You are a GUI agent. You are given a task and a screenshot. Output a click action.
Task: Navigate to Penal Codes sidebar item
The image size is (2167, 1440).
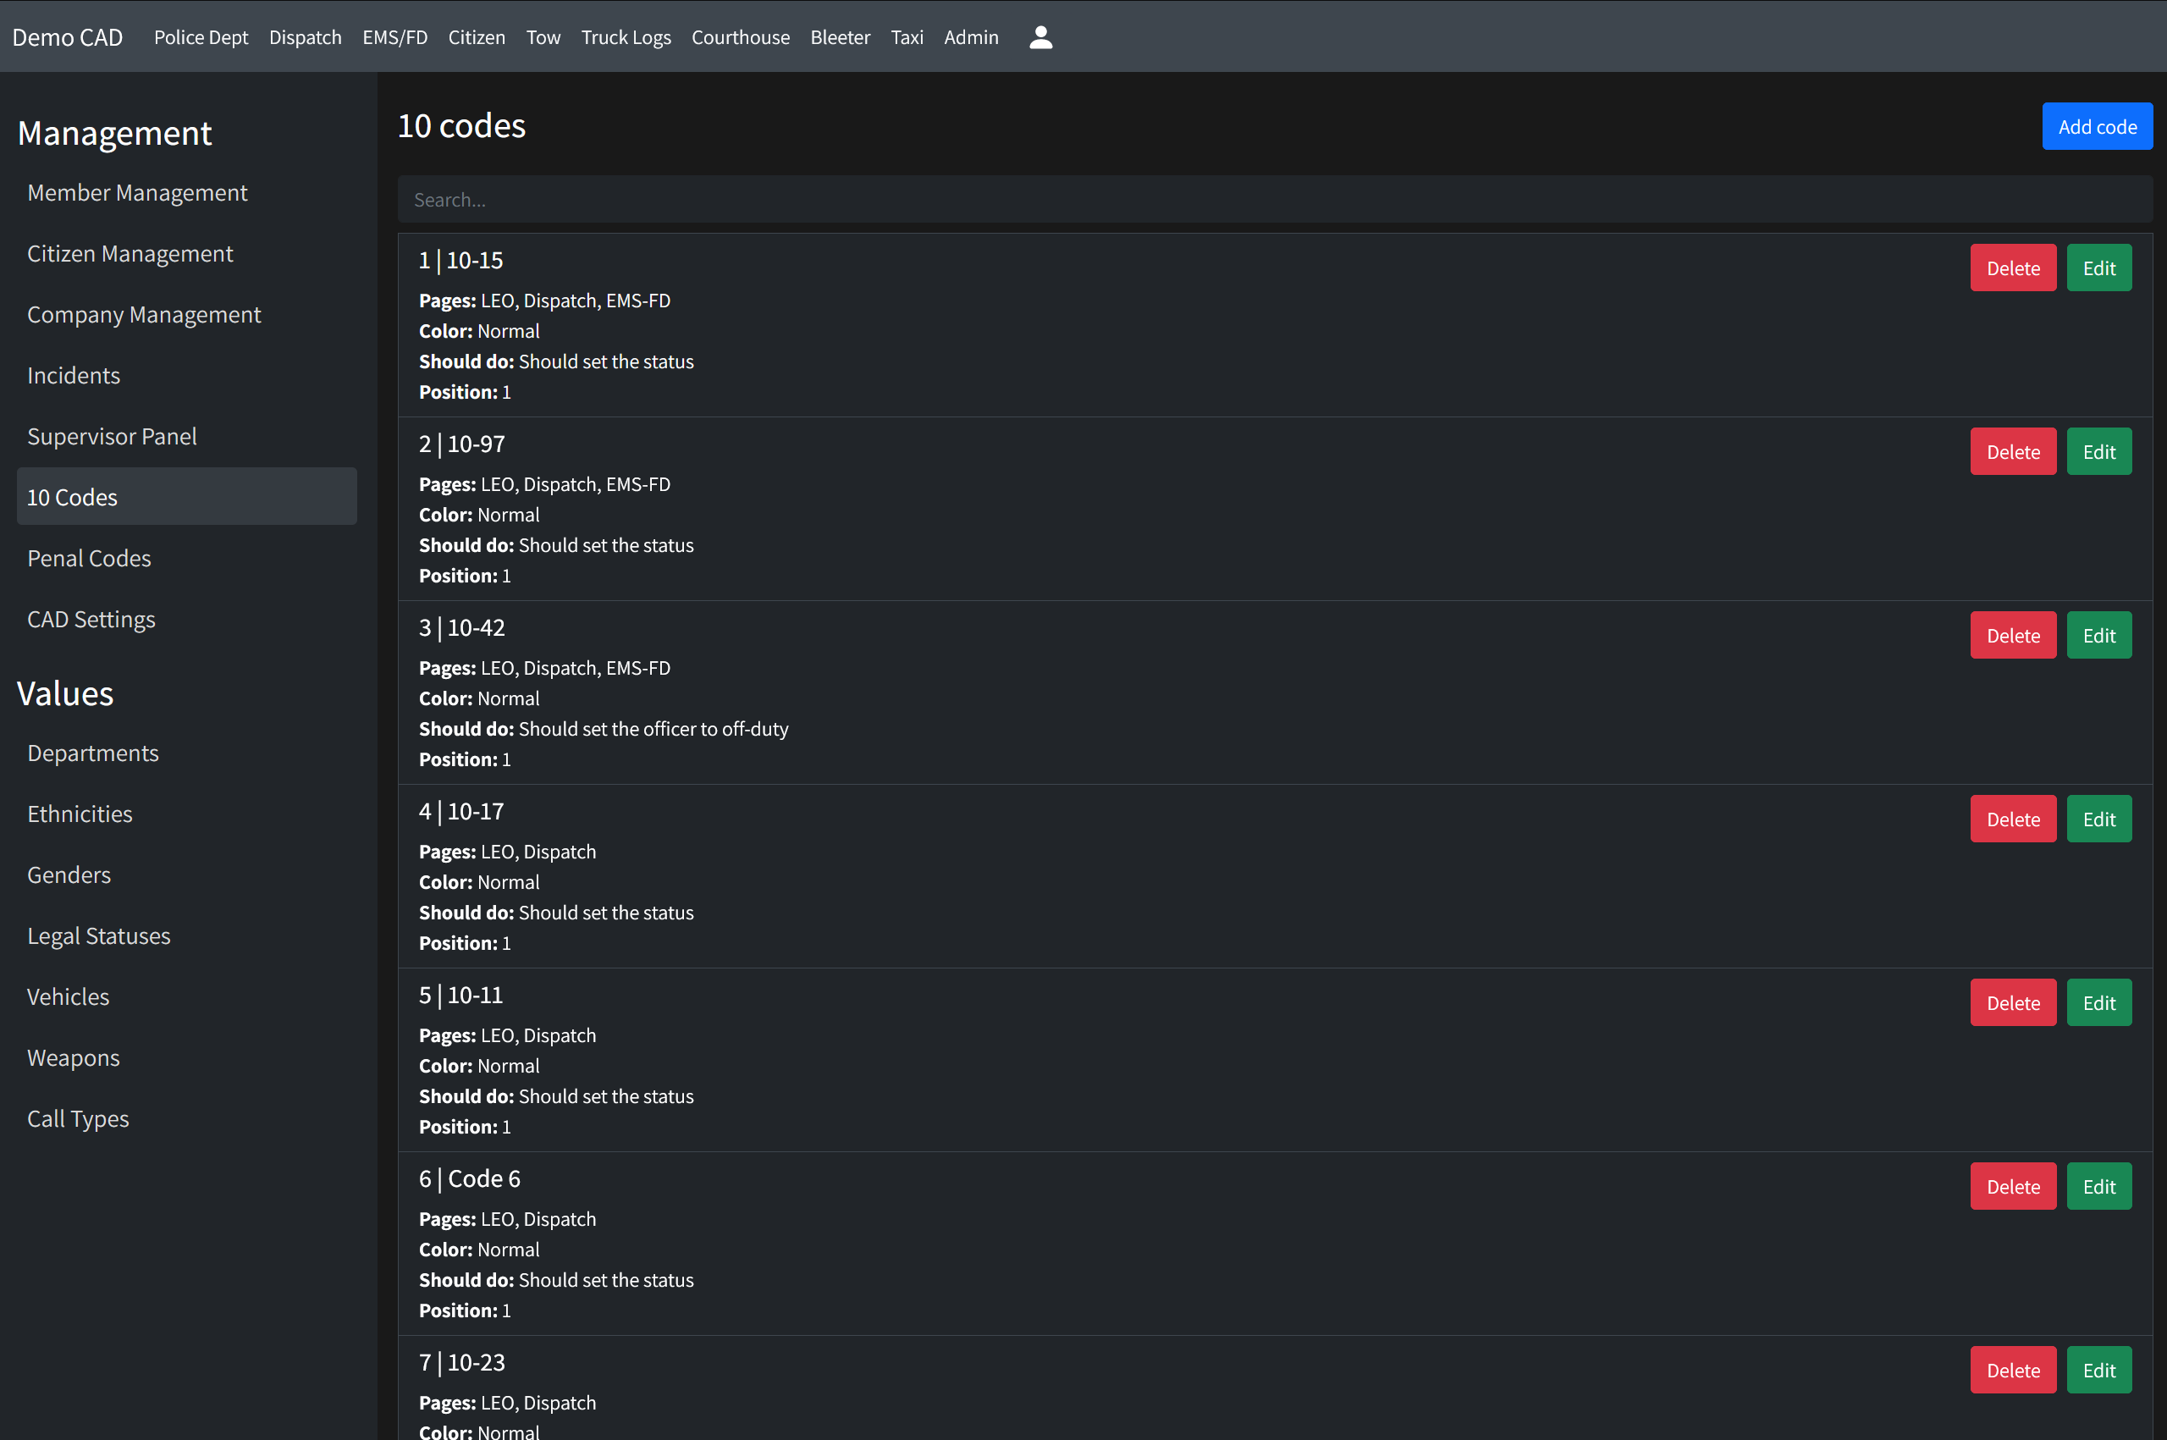pos(88,558)
